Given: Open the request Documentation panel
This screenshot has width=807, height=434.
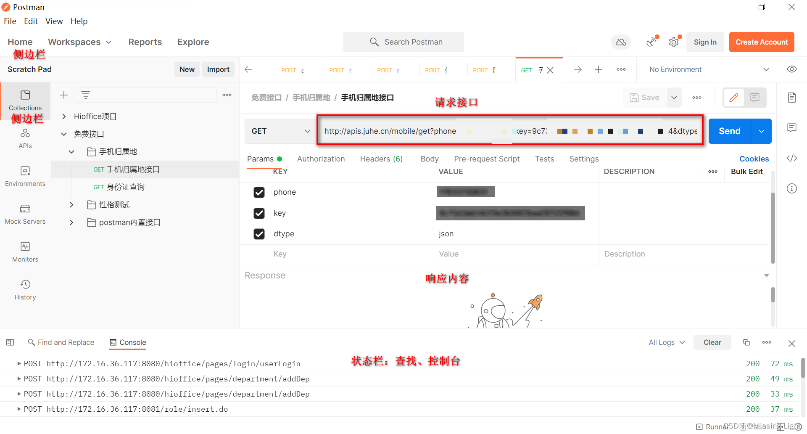Looking at the screenshot, I should pyautogui.click(x=792, y=97).
